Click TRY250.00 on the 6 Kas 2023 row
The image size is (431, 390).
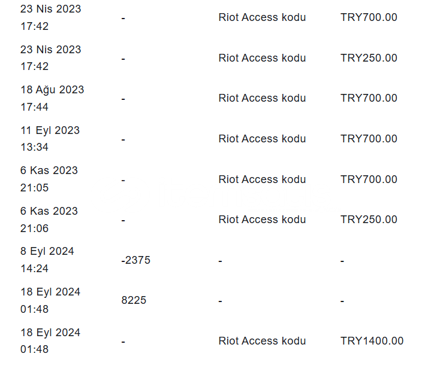(x=369, y=220)
